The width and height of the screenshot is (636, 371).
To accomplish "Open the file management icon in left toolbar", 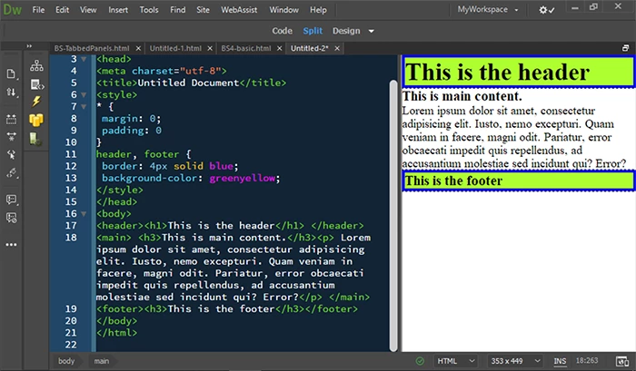I will coord(11,73).
